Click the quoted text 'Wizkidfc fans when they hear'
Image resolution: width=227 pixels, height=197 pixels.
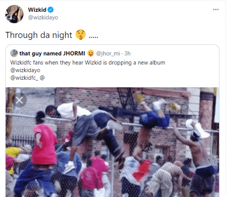tap(47, 63)
